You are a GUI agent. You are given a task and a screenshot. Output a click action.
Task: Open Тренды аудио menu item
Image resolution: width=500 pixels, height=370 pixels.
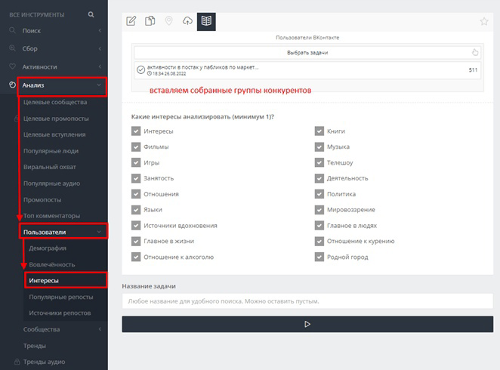tap(44, 362)
